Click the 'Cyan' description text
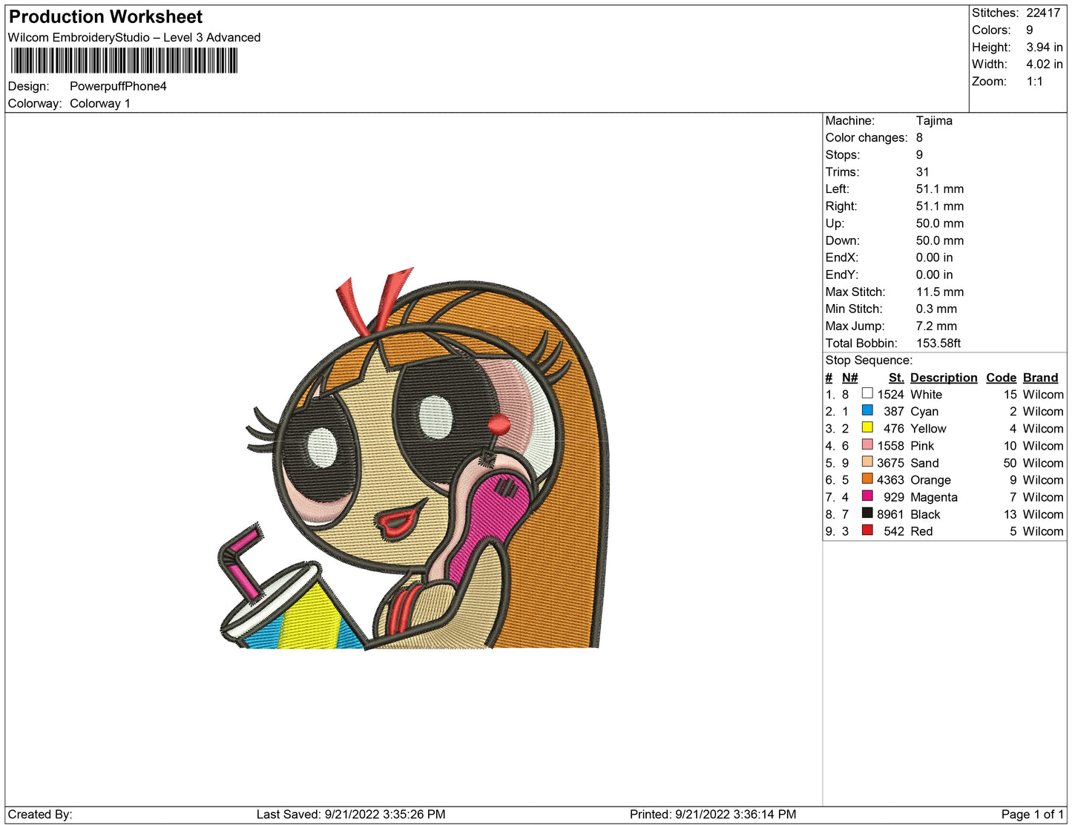The image size is (1072, 825). point(924,412)
